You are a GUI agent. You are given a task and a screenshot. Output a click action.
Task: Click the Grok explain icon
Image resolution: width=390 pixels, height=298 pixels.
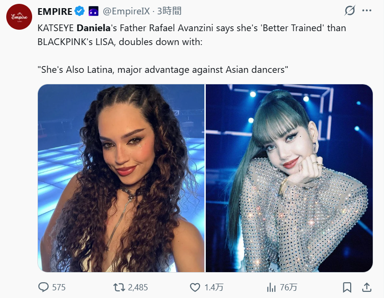[350, 11]
